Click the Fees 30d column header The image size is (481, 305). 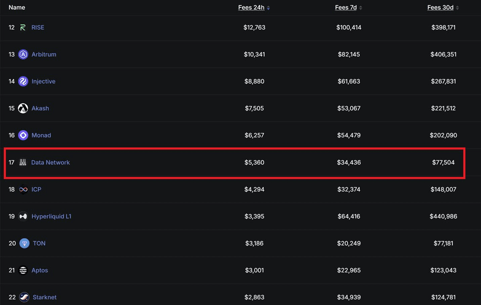click(x=440, y=8)
